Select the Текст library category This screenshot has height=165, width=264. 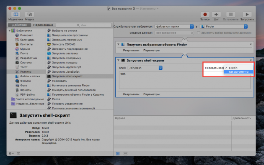pos(24,67)
